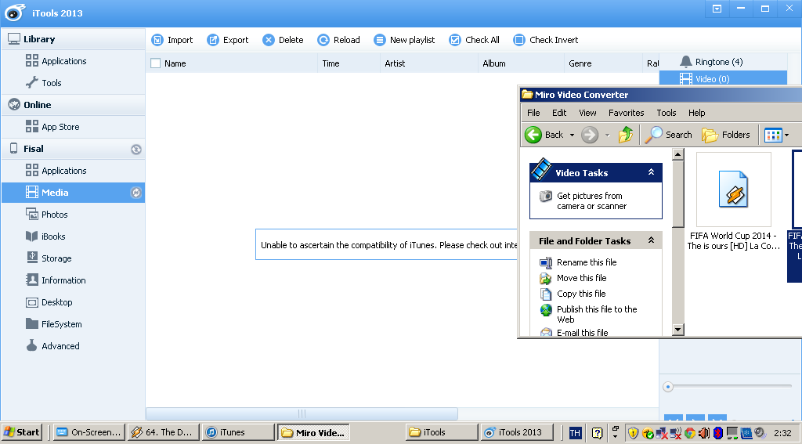Reload the media list
Image resolution: width=802 pixels, height=444 pixels.
pos(338,40)
